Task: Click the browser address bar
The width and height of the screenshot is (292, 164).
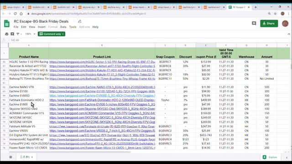Action: click(x=145, y=14)
